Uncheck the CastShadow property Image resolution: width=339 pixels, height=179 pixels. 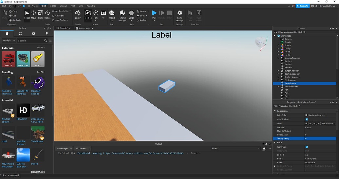307,119
